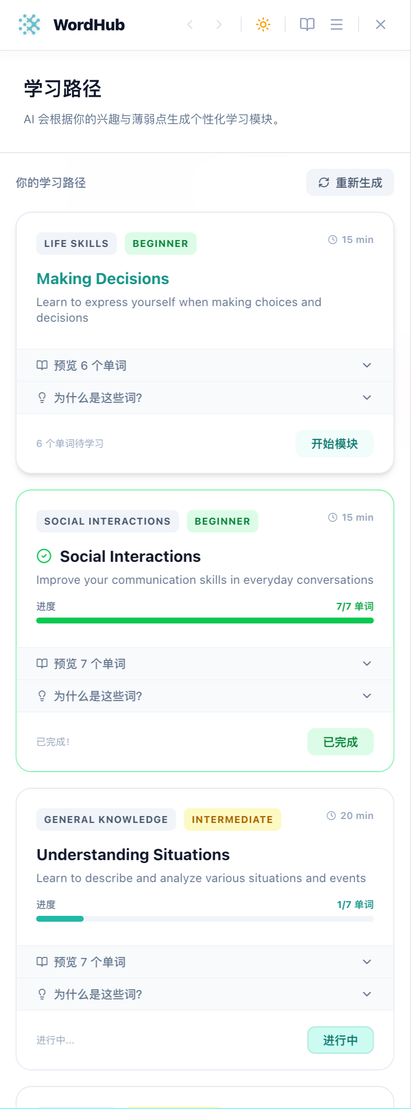Image resolution: width=411 pixels, height=1109 pixels.
Task: Click the Social Interactions green progress bar
Action: (205, 621)
